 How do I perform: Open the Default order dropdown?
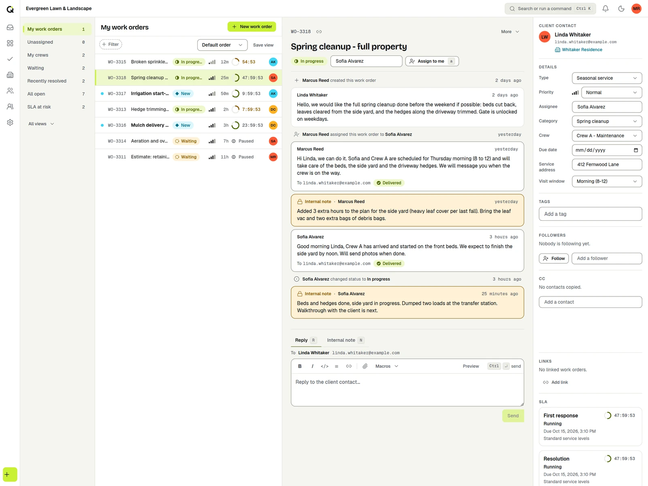pos(222,45)
